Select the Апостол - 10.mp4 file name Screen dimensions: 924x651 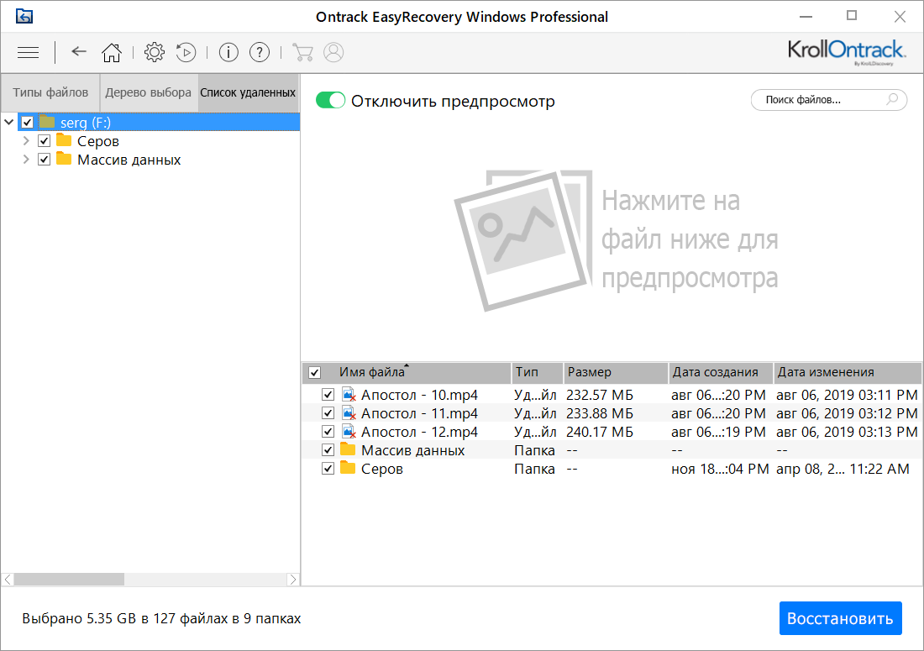click(x=419, y=395)
